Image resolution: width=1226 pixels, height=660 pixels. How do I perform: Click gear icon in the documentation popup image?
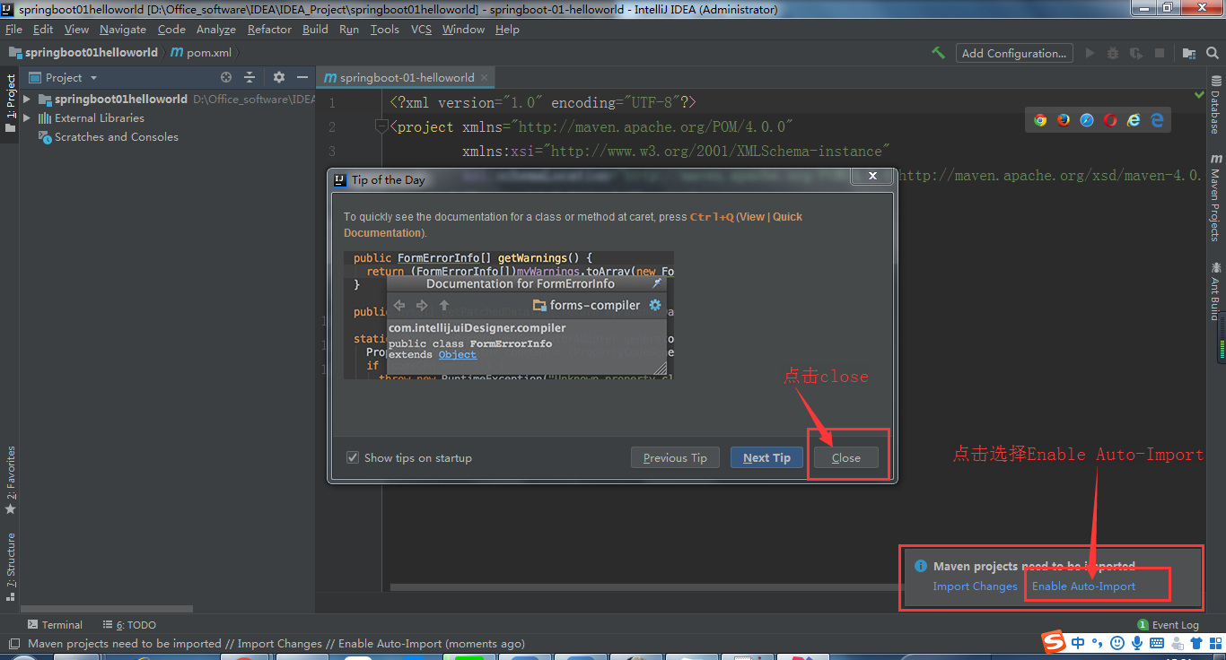(x=655, y=305)
